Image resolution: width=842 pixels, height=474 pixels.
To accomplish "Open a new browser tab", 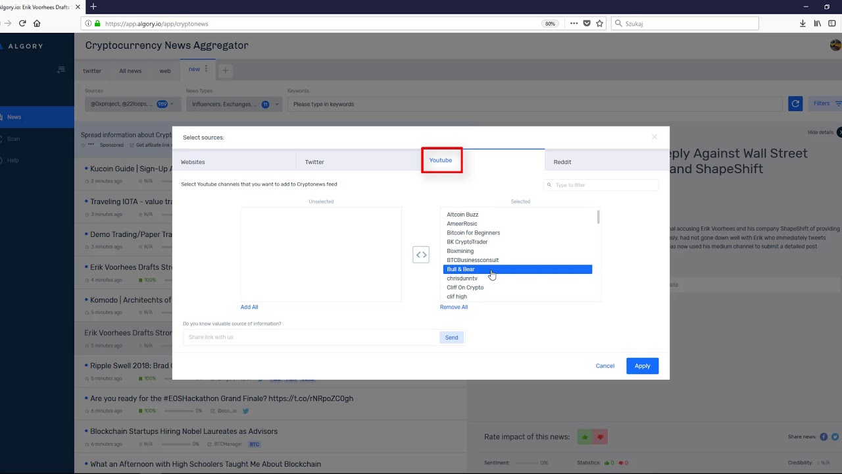I will (93, 7).
